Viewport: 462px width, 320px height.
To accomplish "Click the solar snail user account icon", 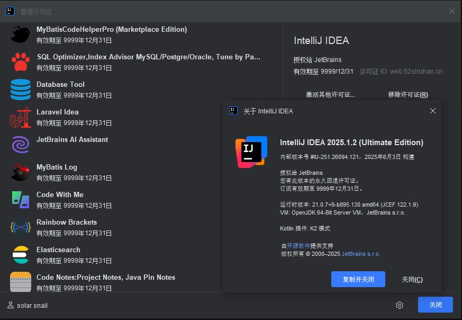I will (10, 305).
